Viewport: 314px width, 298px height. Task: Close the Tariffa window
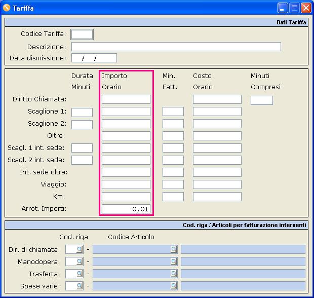point(306,8)
